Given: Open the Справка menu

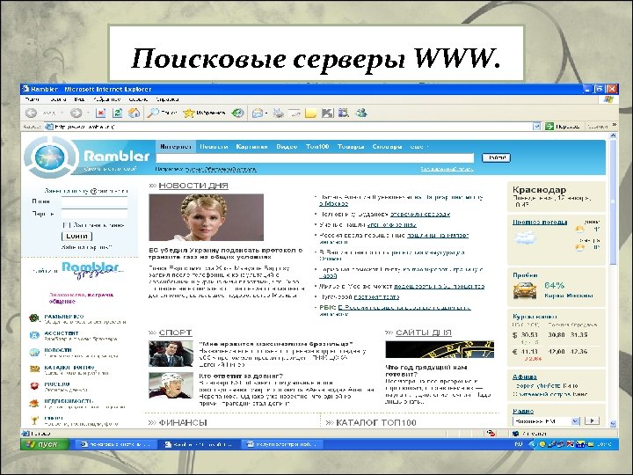Looking at the screenshot, I should click(x=168, y=99).
